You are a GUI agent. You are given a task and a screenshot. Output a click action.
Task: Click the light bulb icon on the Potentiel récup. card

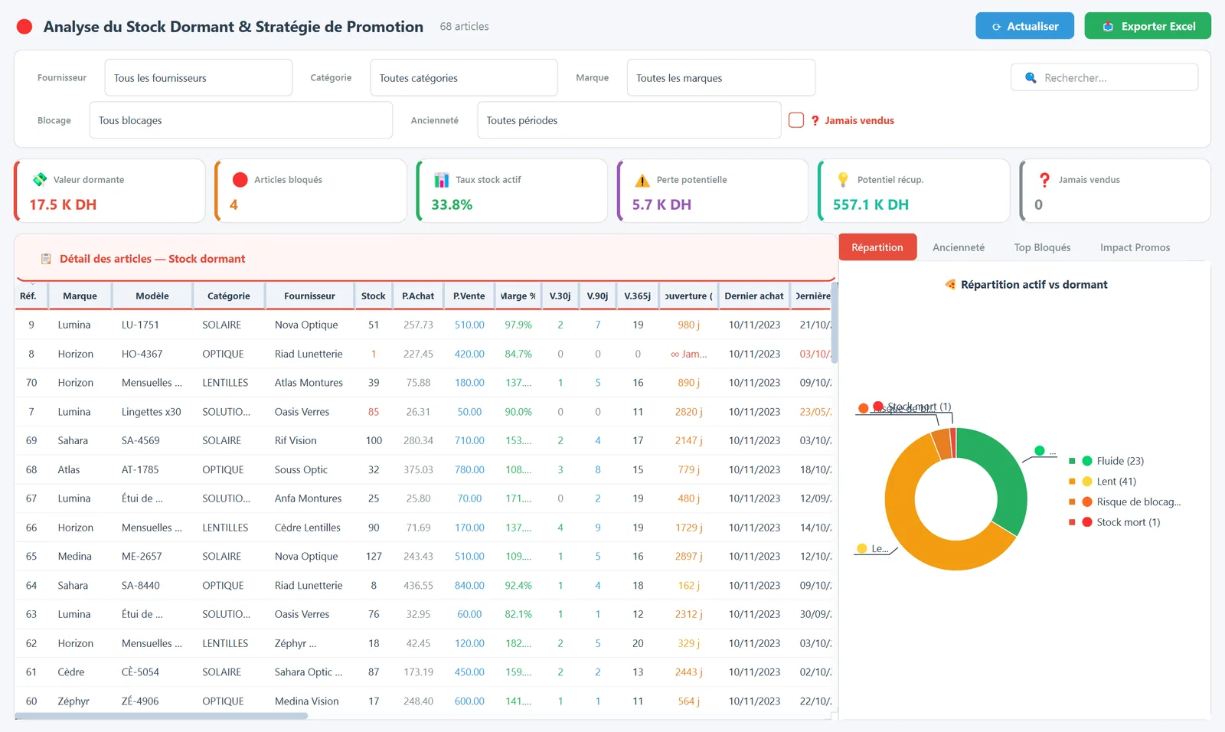[x=843, y=180]
